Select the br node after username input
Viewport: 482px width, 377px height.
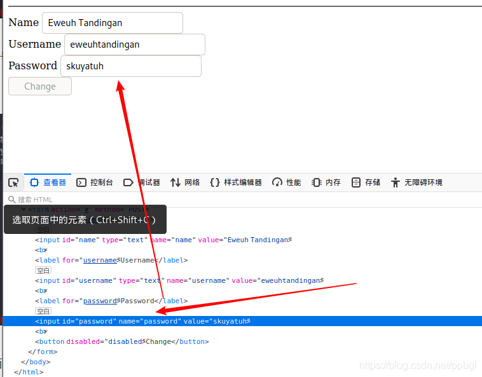(41, 291)
